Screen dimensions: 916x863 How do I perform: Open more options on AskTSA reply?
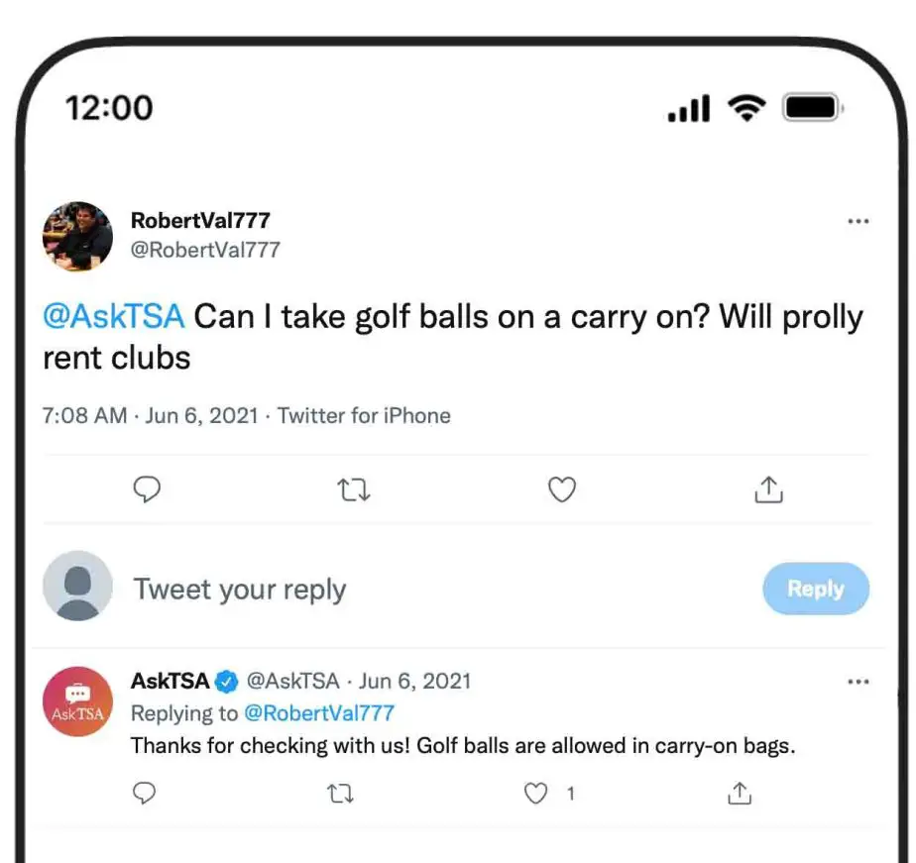tap(859, 682)
